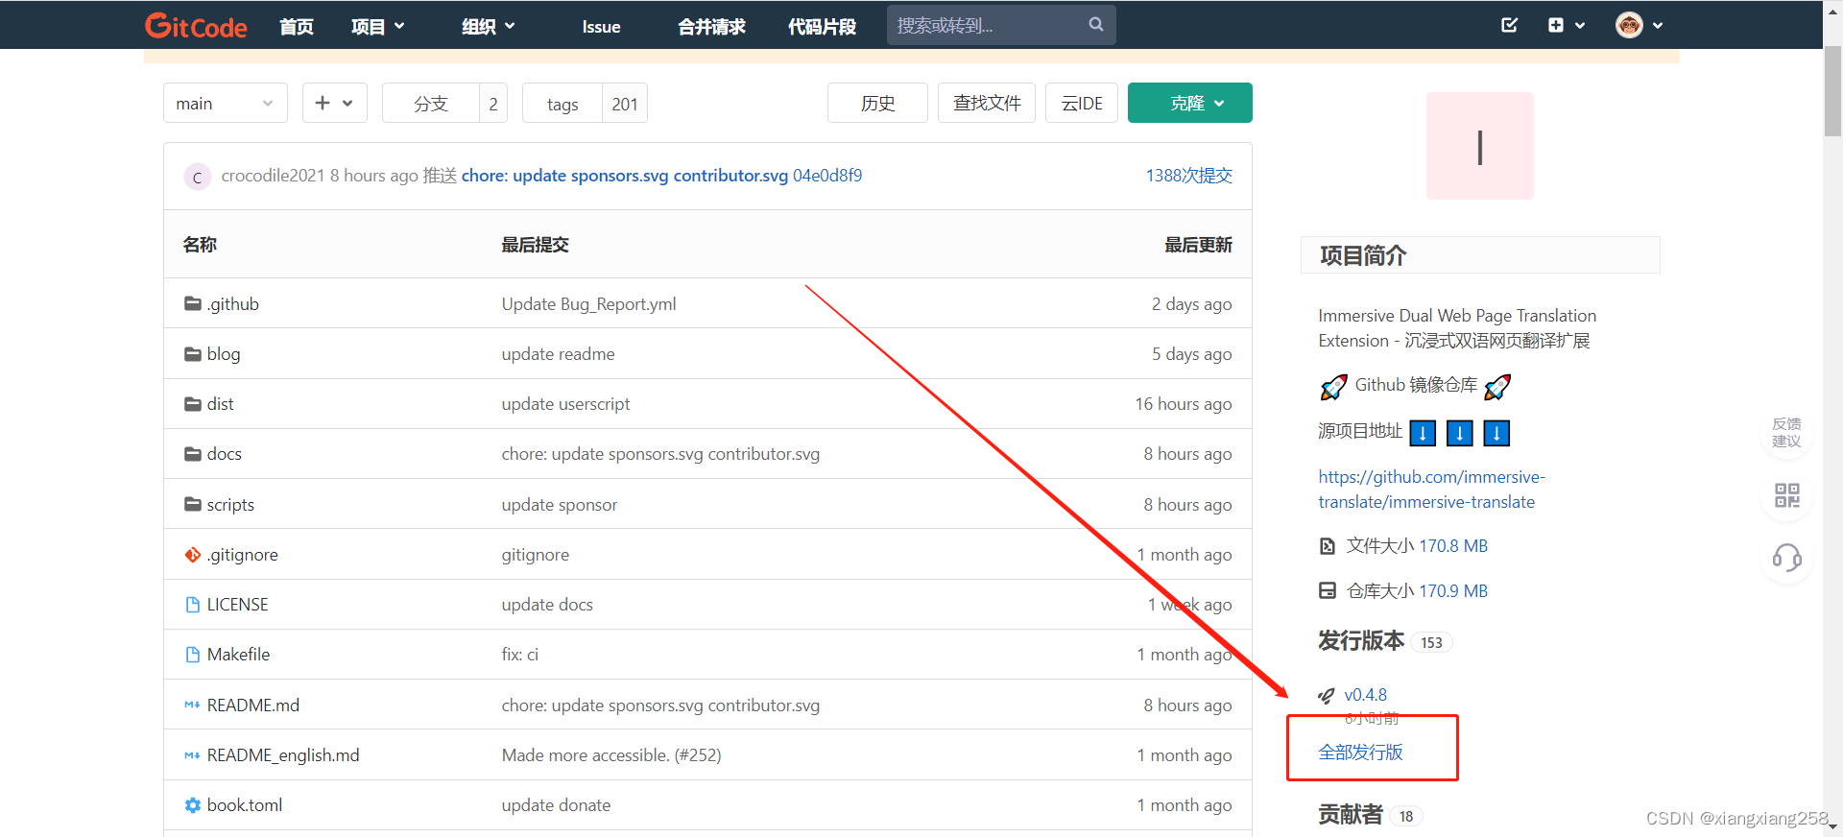Click the tags button
Image resolution: width=1843 pixels, height=837 pixels.
(x=562, y=104)
